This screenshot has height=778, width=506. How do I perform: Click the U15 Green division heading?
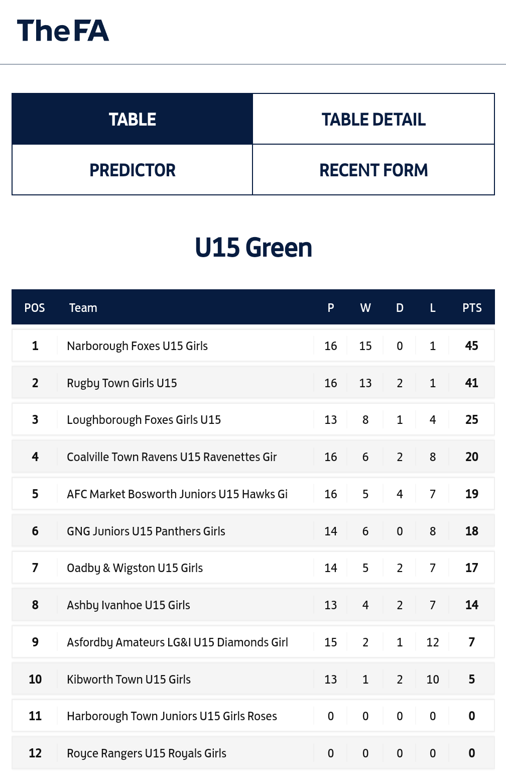coord(253,248)
